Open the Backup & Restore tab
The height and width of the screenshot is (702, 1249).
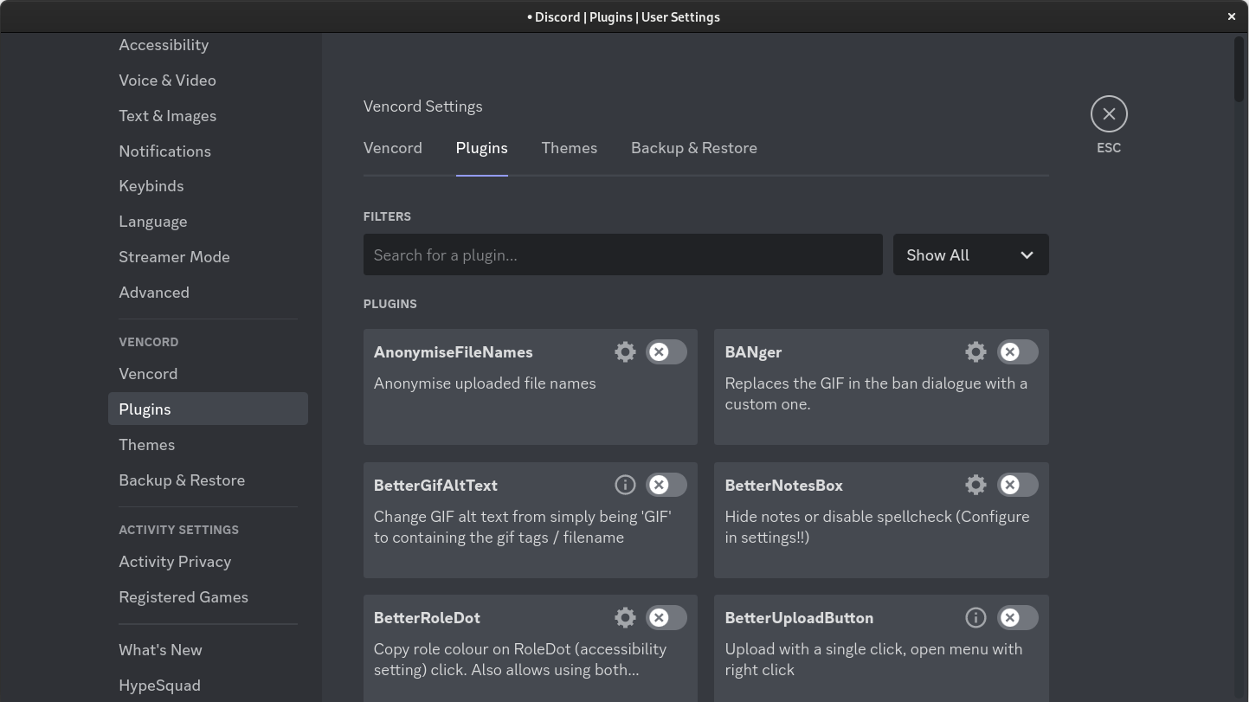click(694, 148)
